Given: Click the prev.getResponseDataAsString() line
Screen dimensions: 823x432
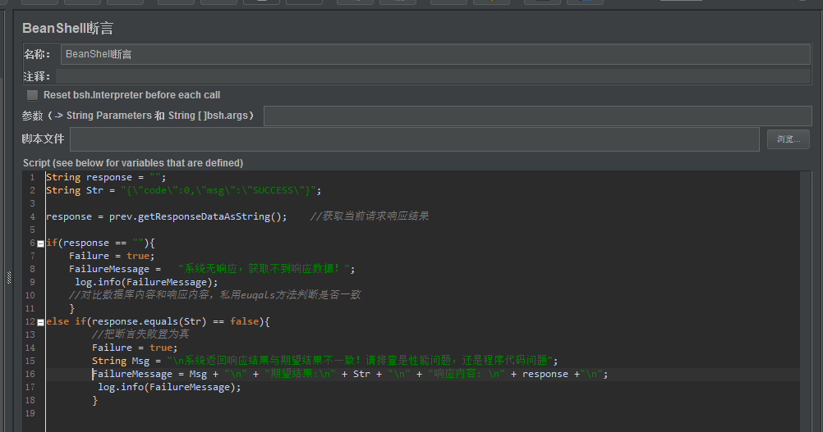Looking at the screenshot, I should (167, 216).
